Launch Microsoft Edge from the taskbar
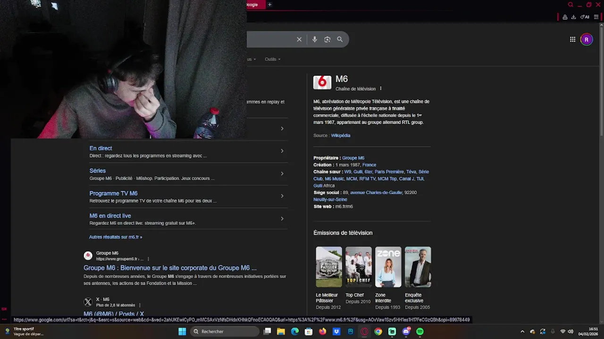Image resolution: width=604 pixels, height=339 pixels. click(294, 331)
